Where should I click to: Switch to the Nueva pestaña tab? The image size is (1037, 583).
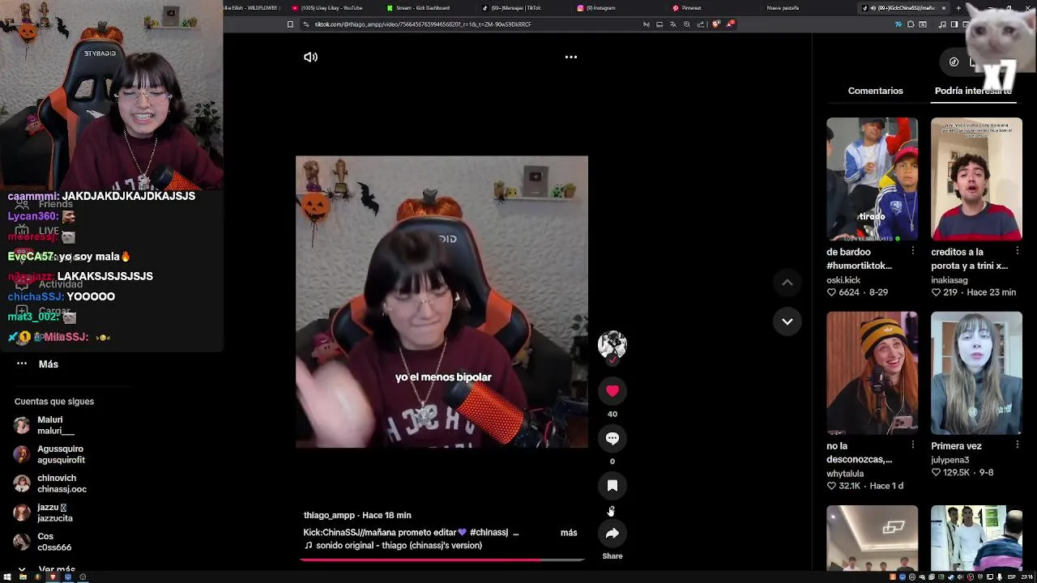pyautogui.click(x=783, y=8)
